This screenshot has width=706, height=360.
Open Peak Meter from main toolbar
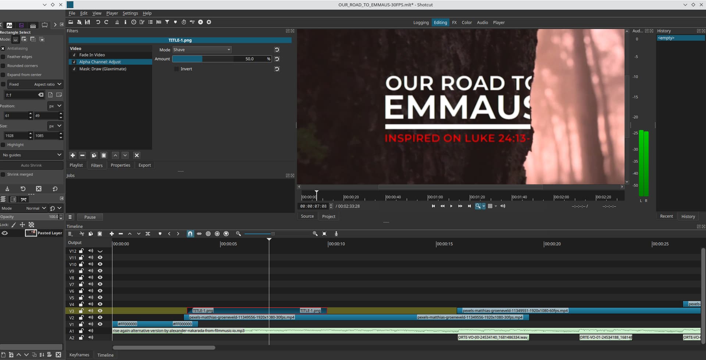click(117, 22)
